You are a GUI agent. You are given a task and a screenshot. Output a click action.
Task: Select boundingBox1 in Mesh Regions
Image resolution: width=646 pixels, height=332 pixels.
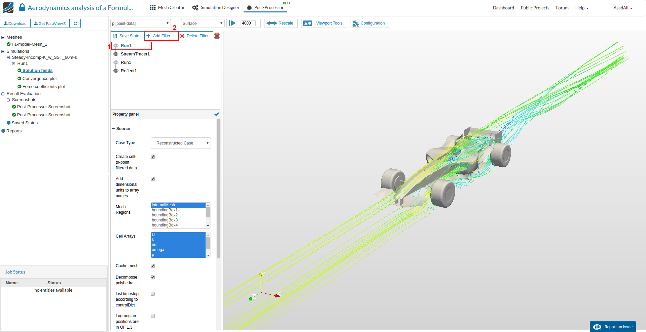click(x=178, y=210)
